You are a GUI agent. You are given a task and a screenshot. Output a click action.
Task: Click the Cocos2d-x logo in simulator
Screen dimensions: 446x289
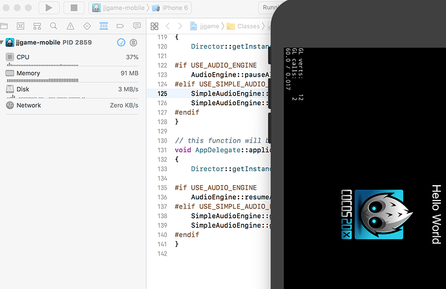(x=377, y=214)
